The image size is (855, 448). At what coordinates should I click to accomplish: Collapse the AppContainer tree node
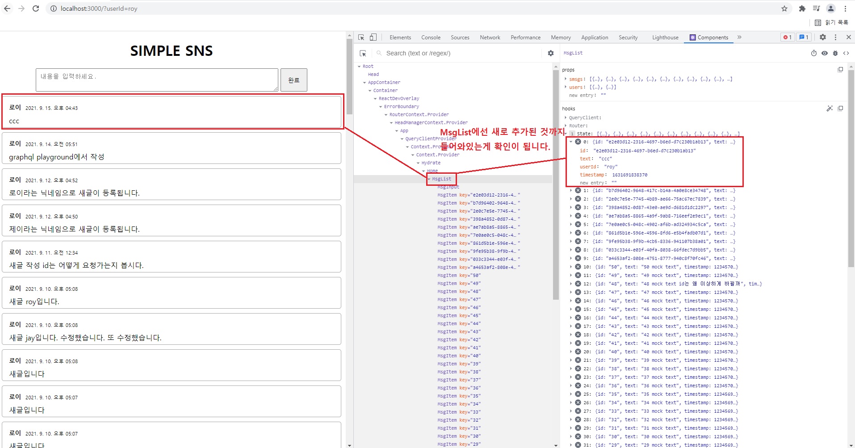365,83
